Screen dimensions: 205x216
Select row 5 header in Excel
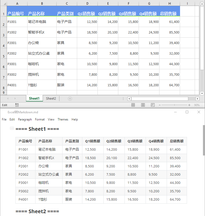pos(3,54)
